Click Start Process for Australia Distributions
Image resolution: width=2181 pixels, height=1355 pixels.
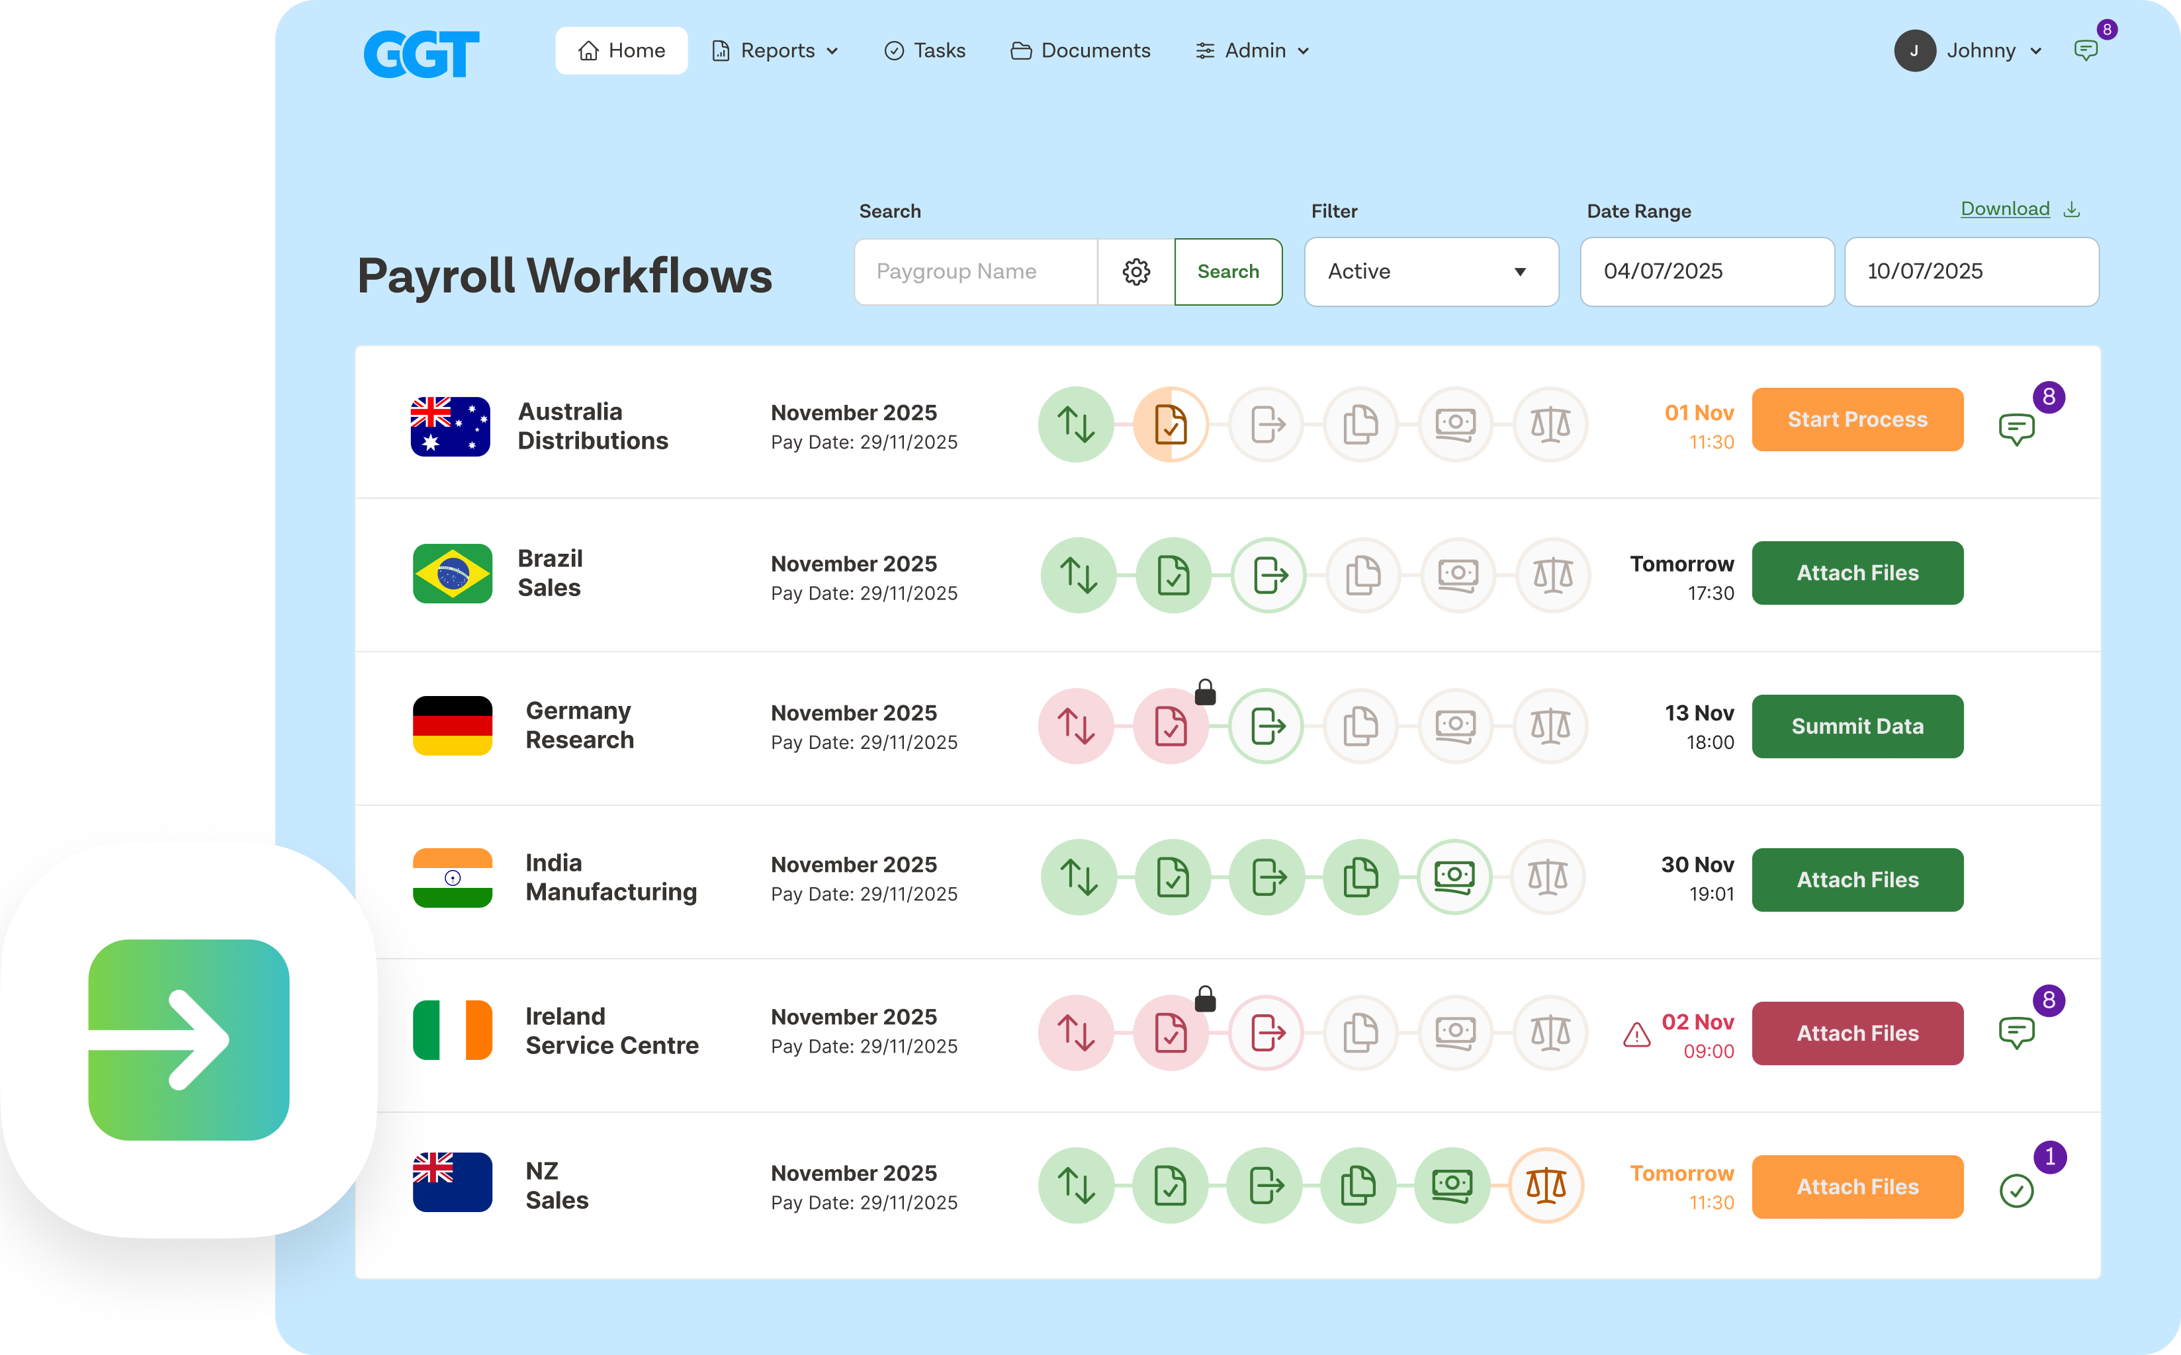tap(1857, 419)
